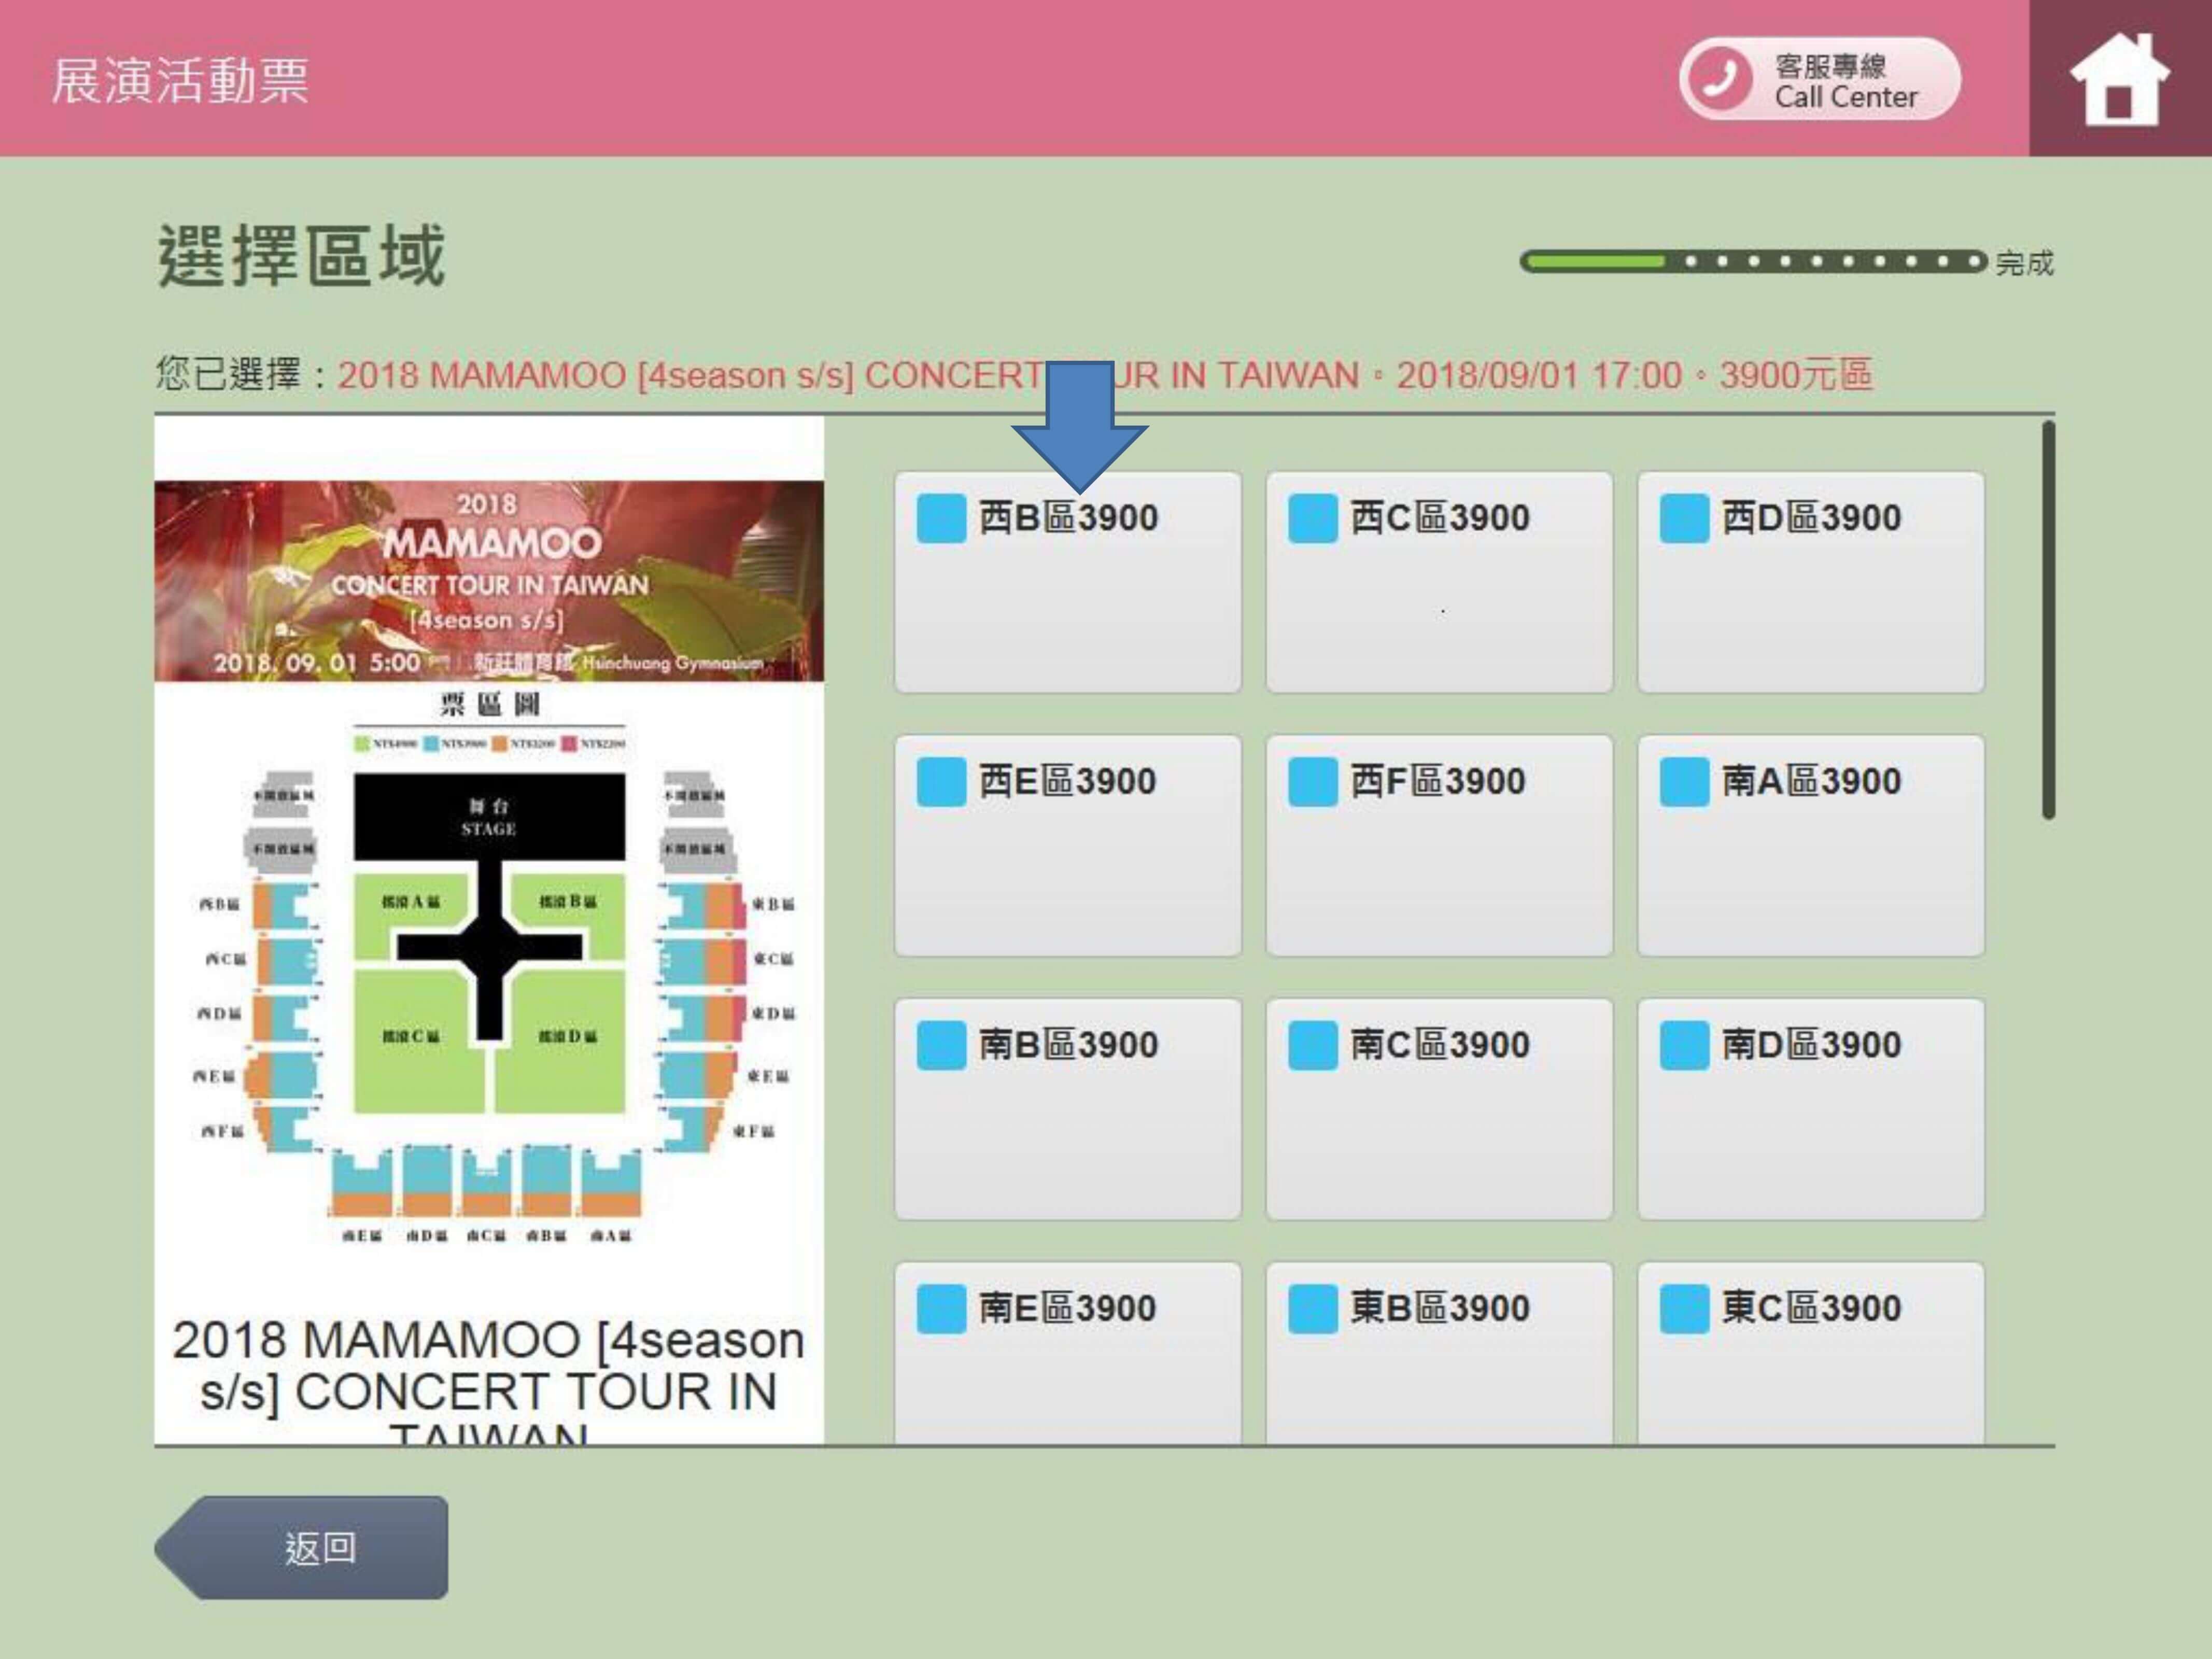Select the 東B區3900 area
Image resolution: width=2212 pixels, height=1659 pixels.
1439,1352
